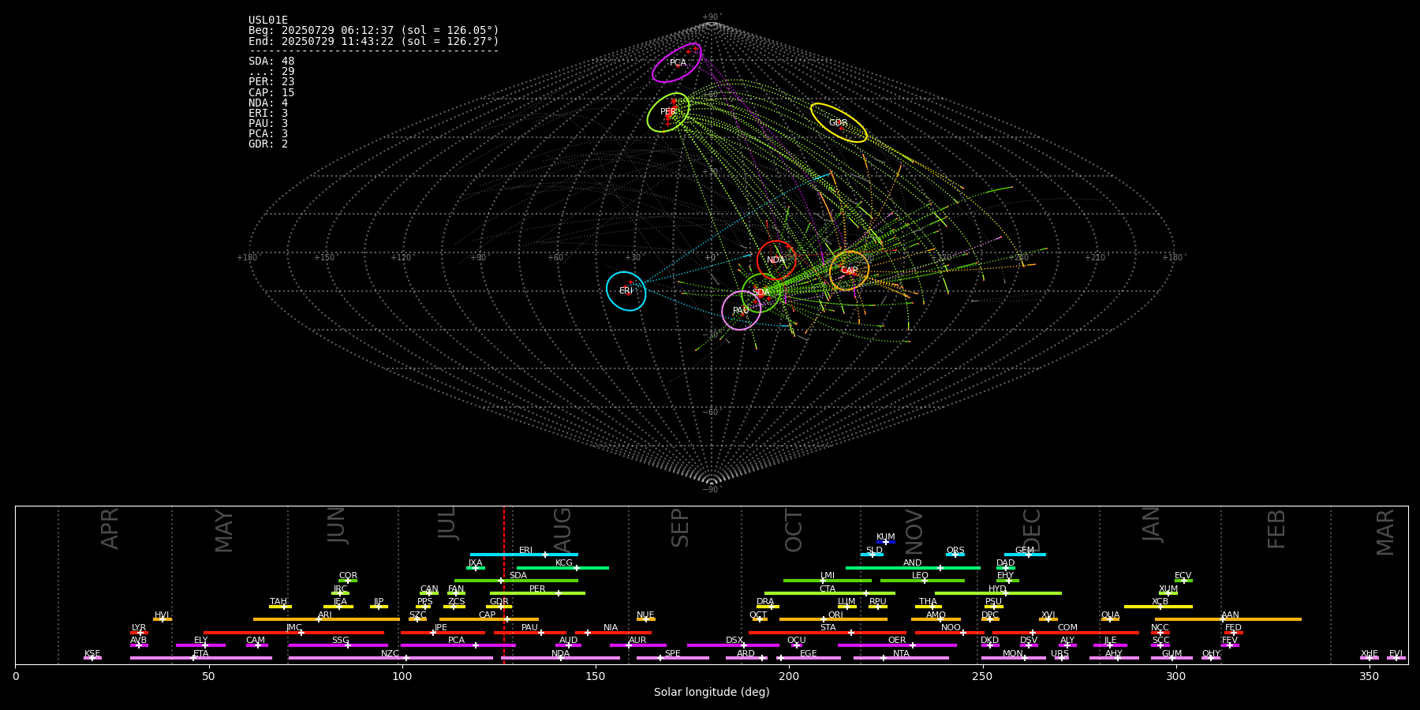Click the ORI shower bar in timeline
1420x710 pixels.
(x=834, y=619)
